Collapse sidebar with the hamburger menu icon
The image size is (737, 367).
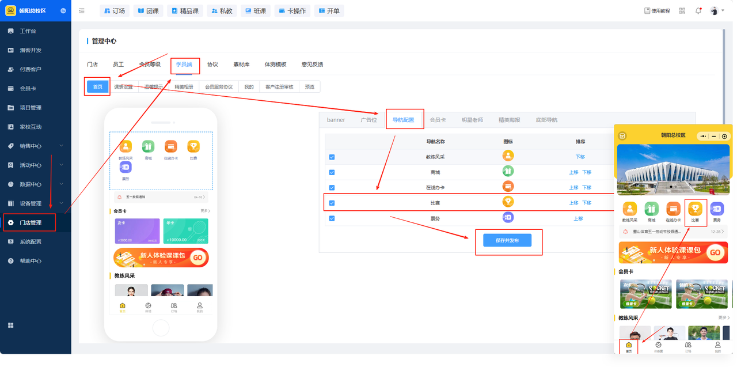point(82,11)
